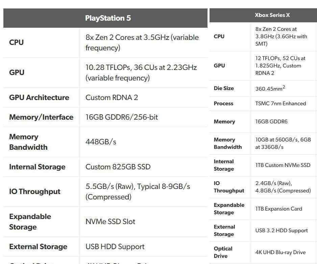Click the 1TB Expansion Card cell
Screen dimensions: 317x264
(278, 209)
